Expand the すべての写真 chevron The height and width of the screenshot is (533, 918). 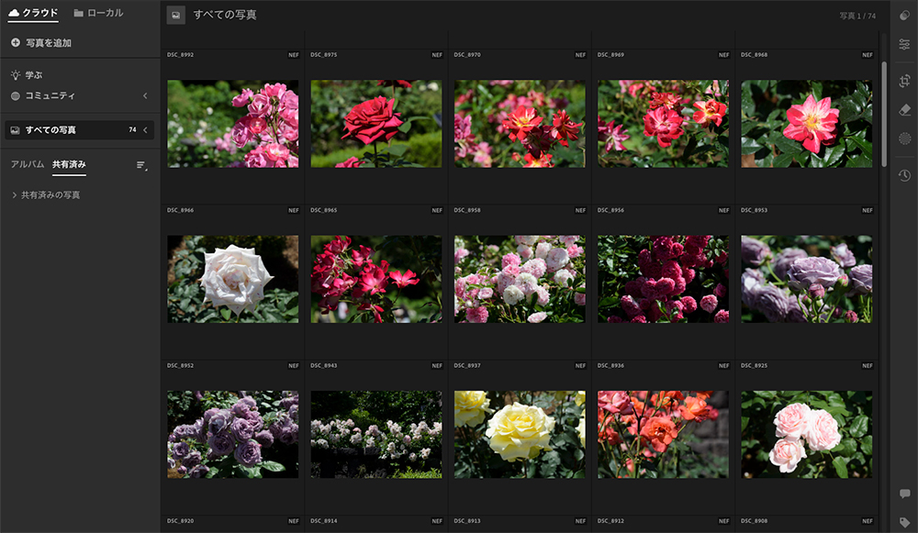145,130
